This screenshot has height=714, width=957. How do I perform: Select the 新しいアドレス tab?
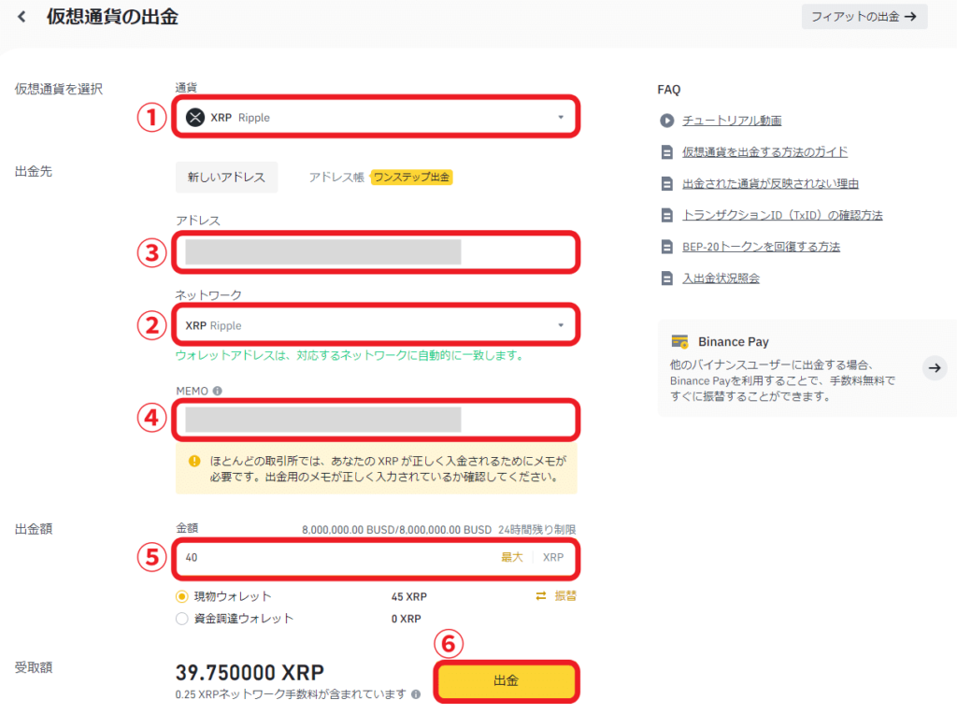(226, 177)
